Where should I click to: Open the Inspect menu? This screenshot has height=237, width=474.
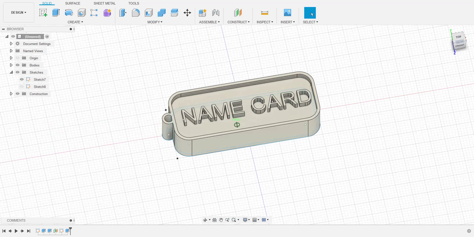point(265,22)
